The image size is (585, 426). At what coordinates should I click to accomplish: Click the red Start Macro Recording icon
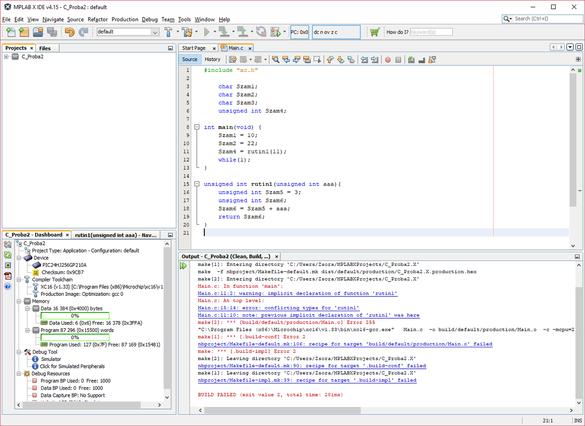(388, 59)
